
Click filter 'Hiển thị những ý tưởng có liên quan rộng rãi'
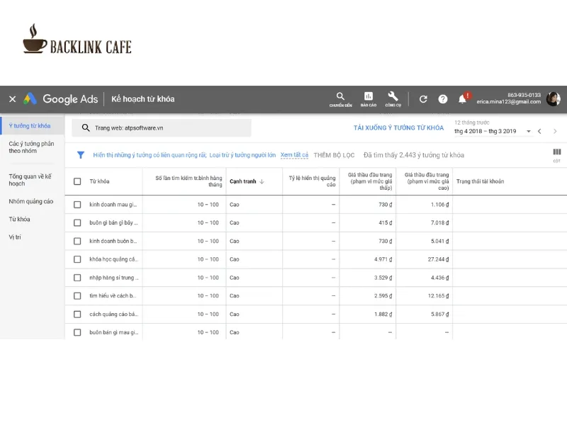[x=150, y=155]
